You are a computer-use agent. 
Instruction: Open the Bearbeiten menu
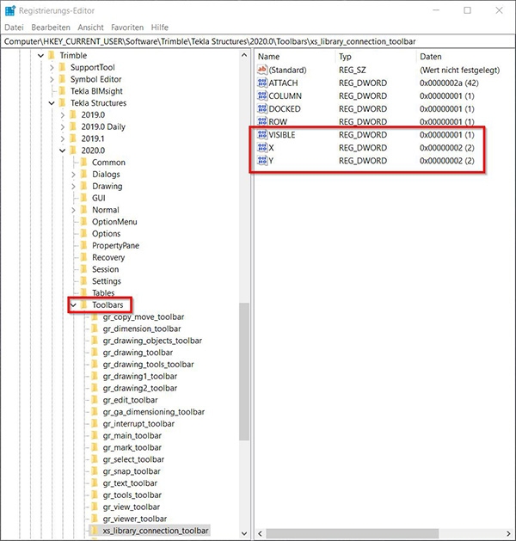tap(51, 28)
